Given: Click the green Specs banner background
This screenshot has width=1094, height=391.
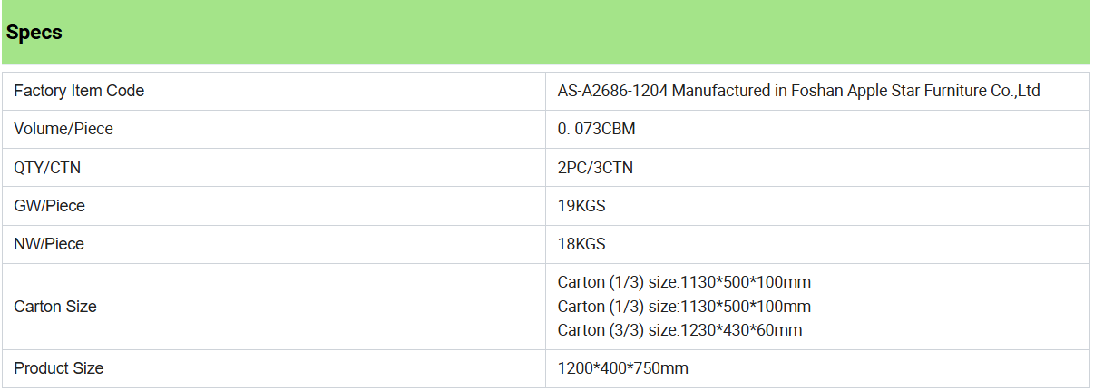Looking at the screenshot, I should coord(544,33).
